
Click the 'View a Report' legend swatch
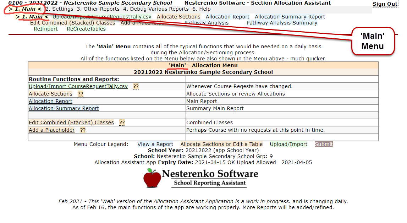[155, 144]
